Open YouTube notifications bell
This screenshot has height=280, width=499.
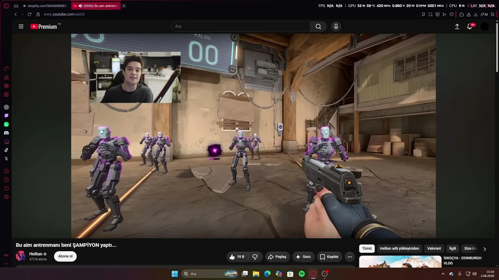(x=470, y=26)
